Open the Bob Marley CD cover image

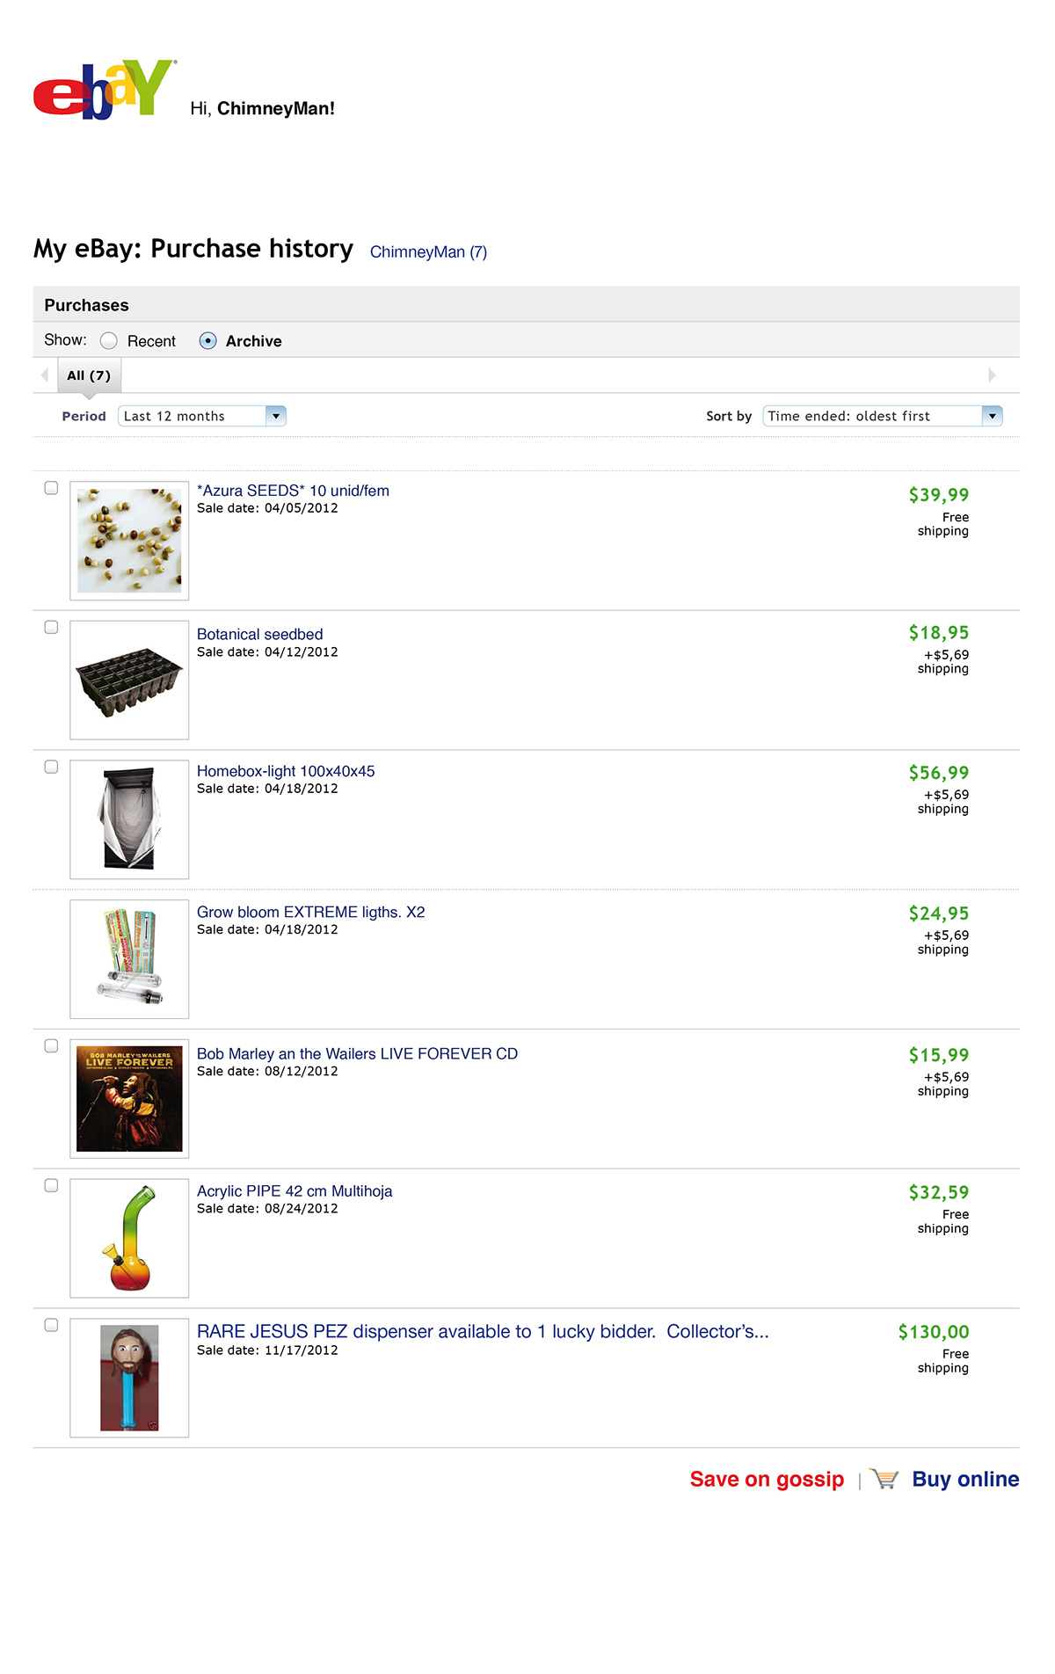(129, 1099)
